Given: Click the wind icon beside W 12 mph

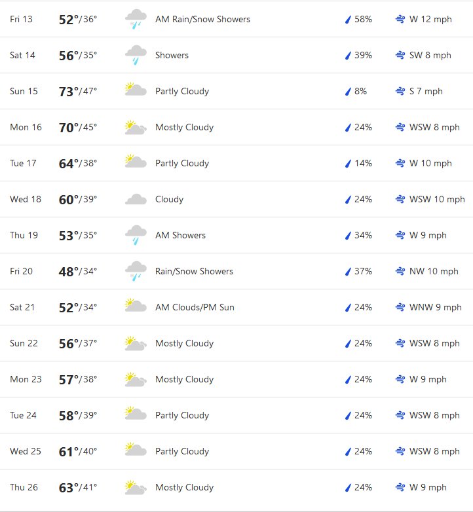Looking at the screenshot, I should [x=400, y=19].
